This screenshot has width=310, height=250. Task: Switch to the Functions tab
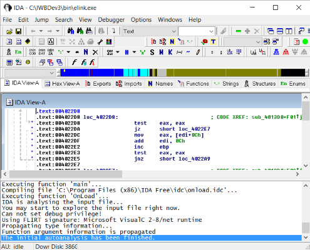(x=194, y=84)
